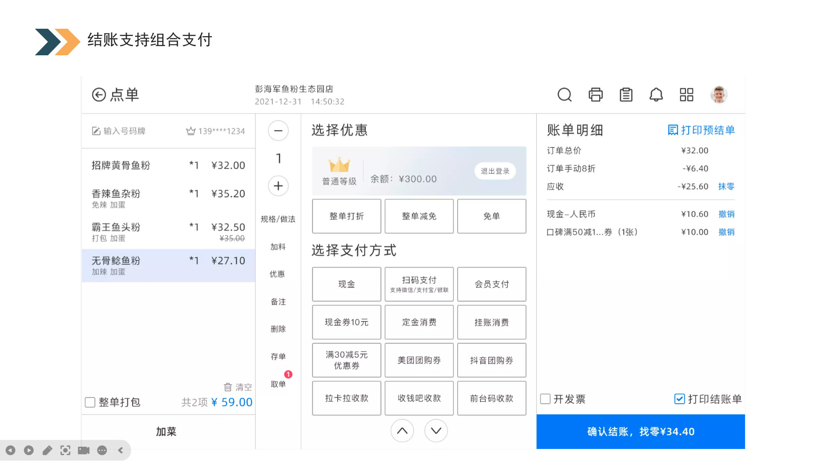Click the back arrow next to 点单
This screenshot has width=837, height=469.
coord(99,94)
